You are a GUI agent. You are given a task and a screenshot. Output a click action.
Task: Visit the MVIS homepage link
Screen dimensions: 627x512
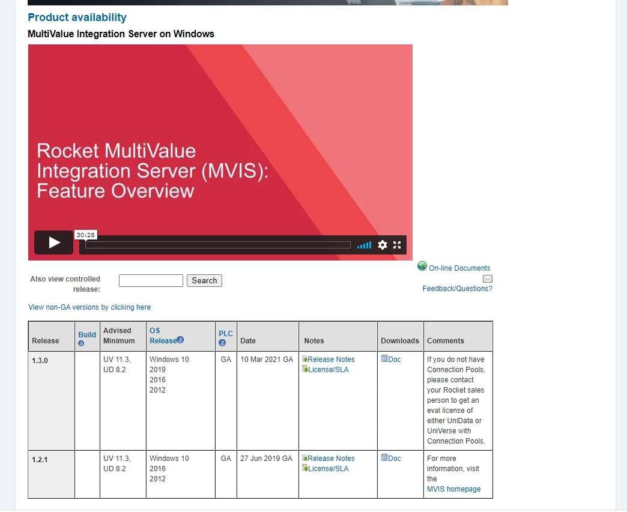(x=454, y=489)
